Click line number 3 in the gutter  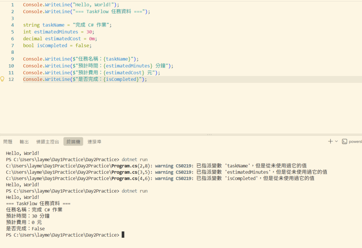[12, 18]
